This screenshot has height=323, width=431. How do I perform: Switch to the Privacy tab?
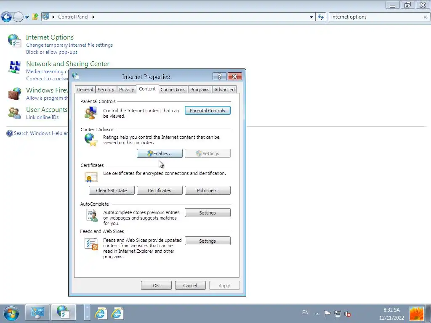click(126, 90)
